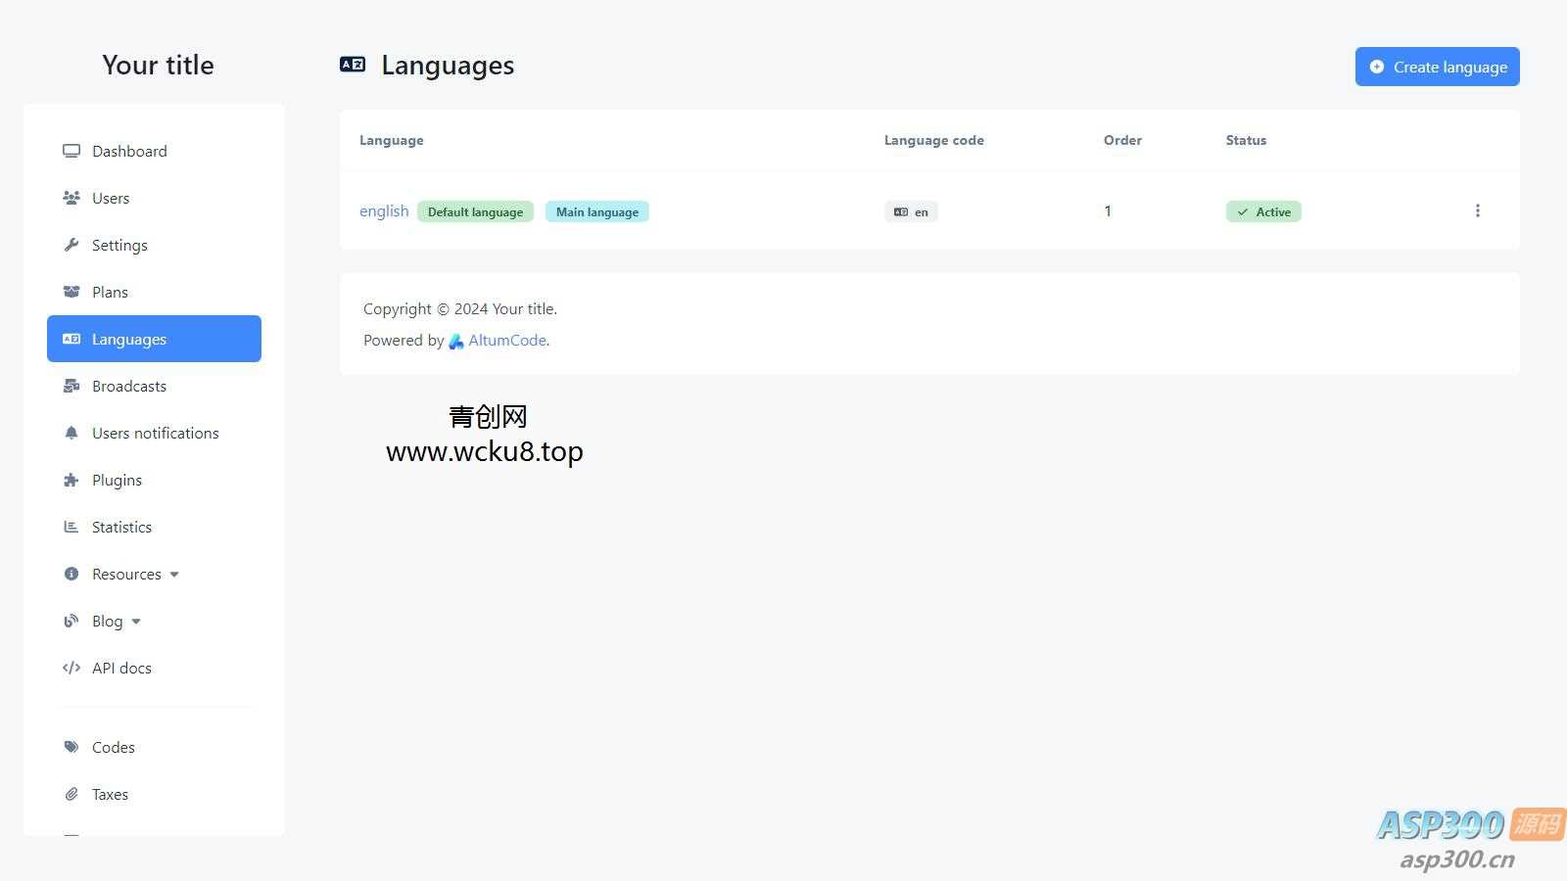
Task: Expand the Blog dropdown
Action: (136, 621)
